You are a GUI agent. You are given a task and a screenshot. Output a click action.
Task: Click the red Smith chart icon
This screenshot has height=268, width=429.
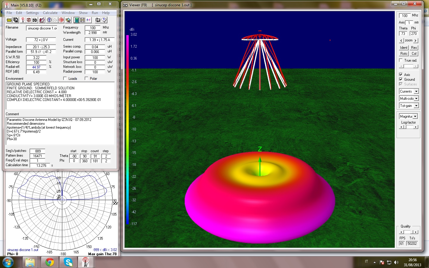click(x=61, y=20)
